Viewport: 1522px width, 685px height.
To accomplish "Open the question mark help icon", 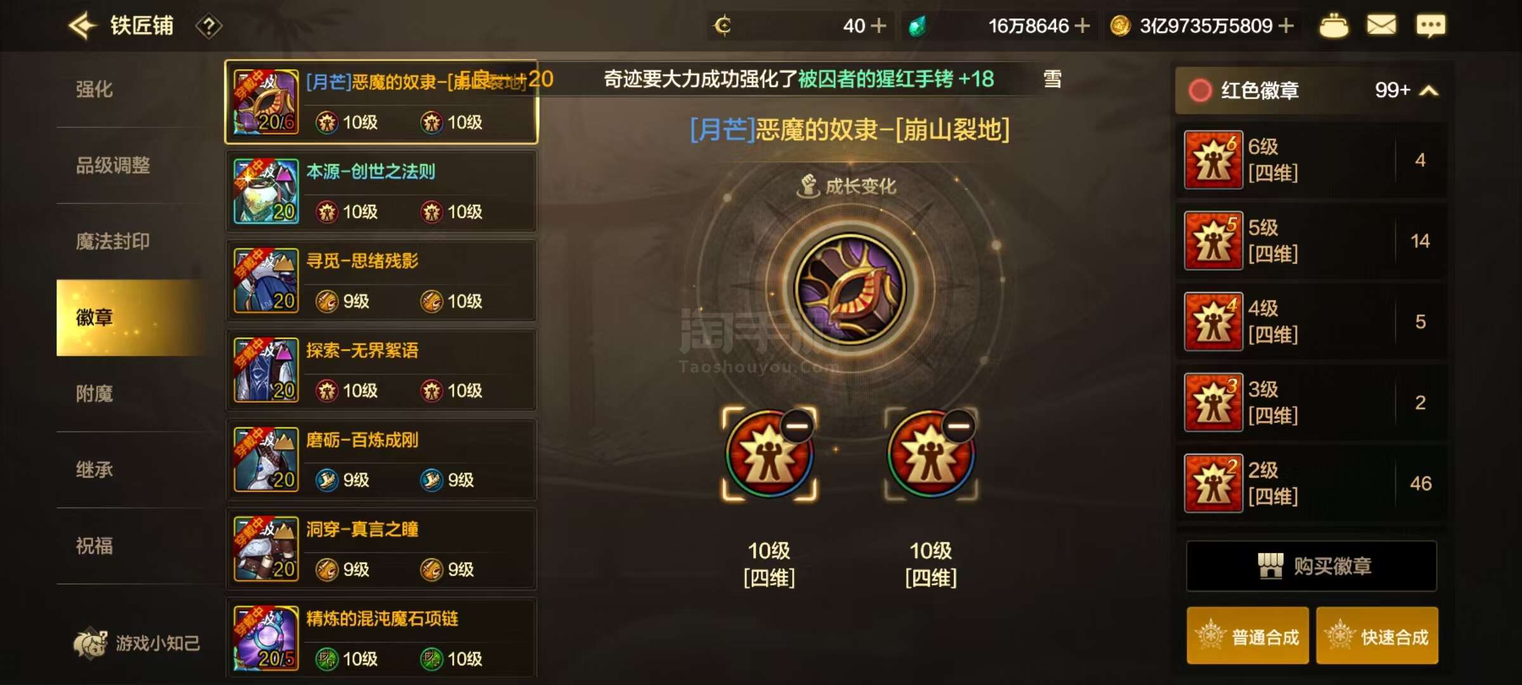I will tap(209, 26).
